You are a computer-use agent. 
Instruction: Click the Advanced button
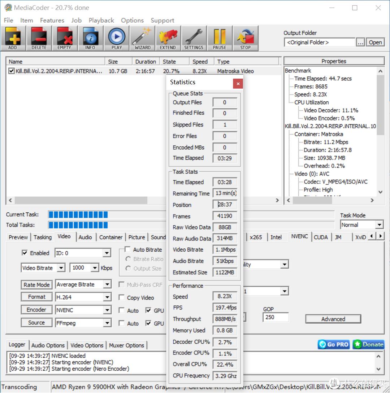click(333, 319)
